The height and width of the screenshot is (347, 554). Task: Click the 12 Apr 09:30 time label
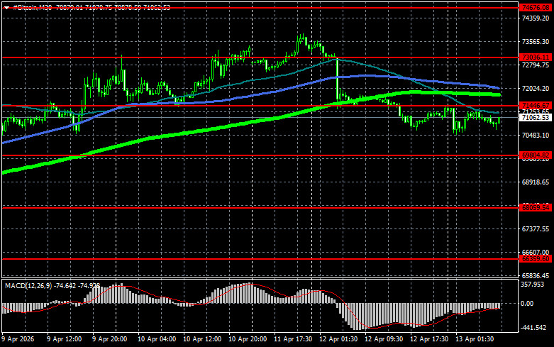384,339
